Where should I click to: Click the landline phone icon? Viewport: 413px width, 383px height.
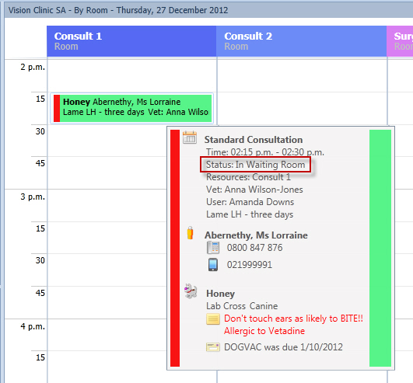tap(213, 248)
